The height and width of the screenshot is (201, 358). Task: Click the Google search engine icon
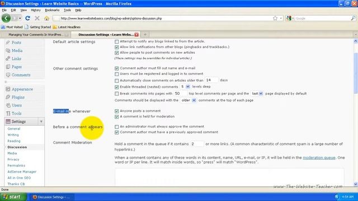[x=289, y=18]
